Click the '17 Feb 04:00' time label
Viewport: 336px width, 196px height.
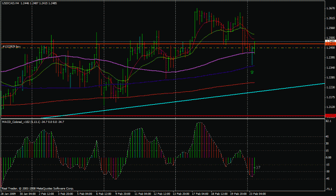tap(200, 194)
